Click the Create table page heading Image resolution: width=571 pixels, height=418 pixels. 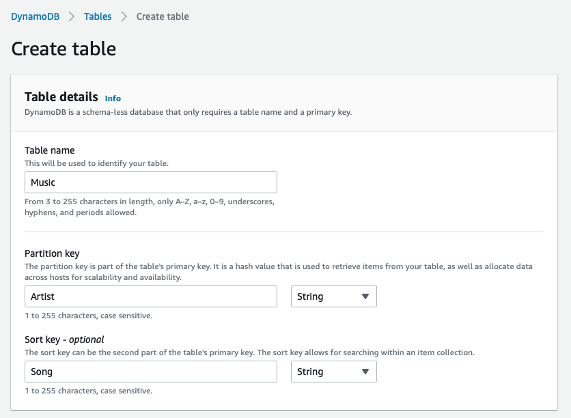pos(64,48)
